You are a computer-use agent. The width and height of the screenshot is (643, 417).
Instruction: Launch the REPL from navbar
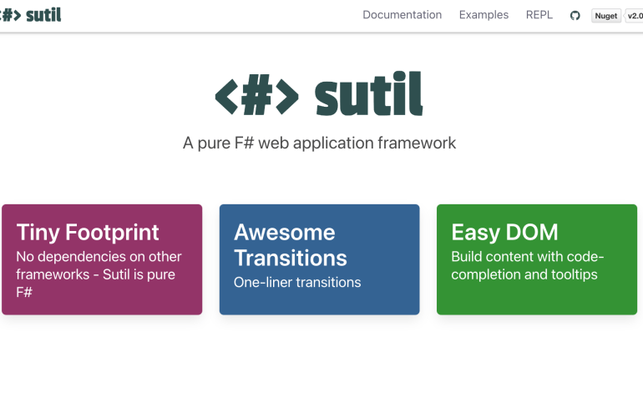click(x=539, y=15)
